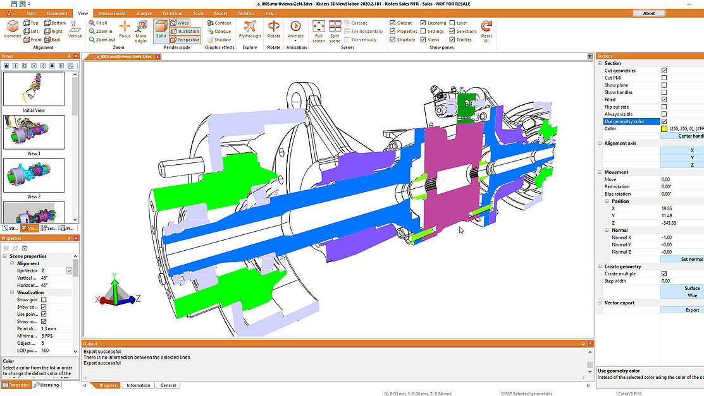Align view to Top
The width and height of the screenshot is (704, 396).
31,23
